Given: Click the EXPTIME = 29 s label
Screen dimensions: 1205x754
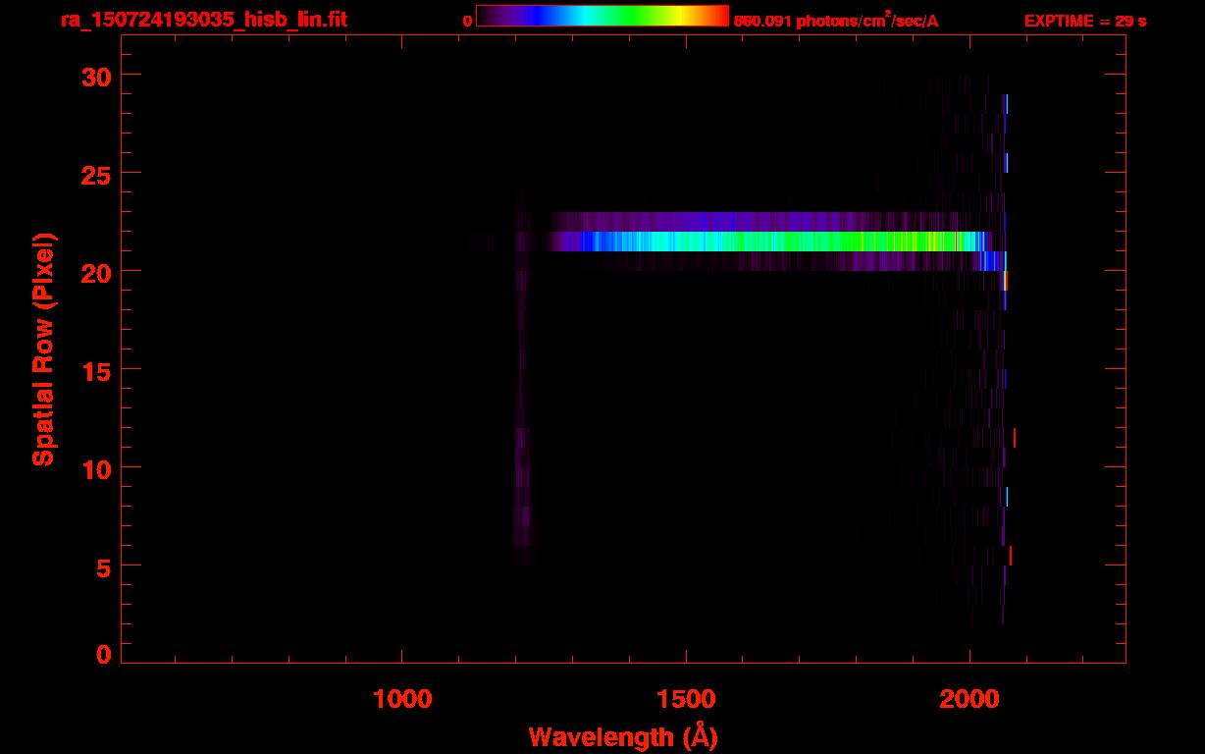Looking at the screenshot, I should point(1085,21).
